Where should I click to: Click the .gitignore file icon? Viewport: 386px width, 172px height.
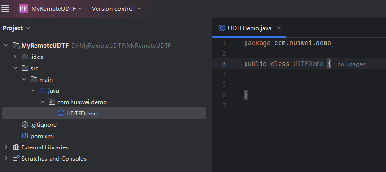pyautogui.click(x=25, y=125)
